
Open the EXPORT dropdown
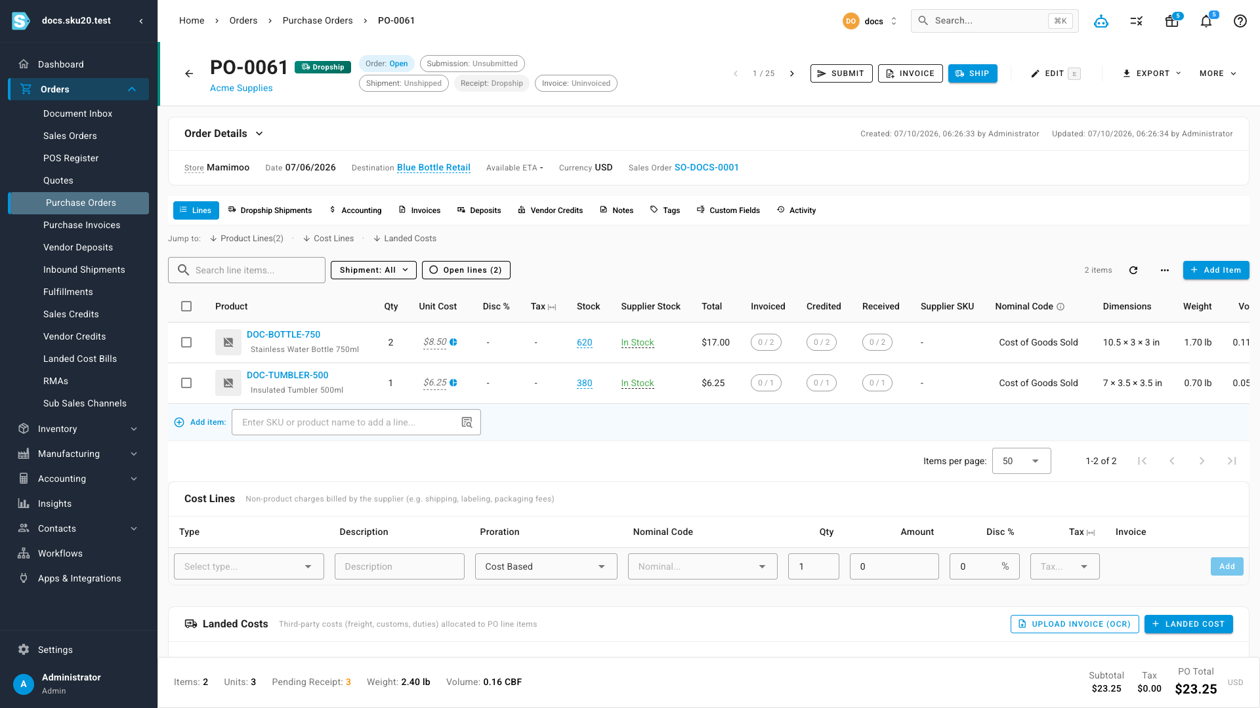point(1152,73)
